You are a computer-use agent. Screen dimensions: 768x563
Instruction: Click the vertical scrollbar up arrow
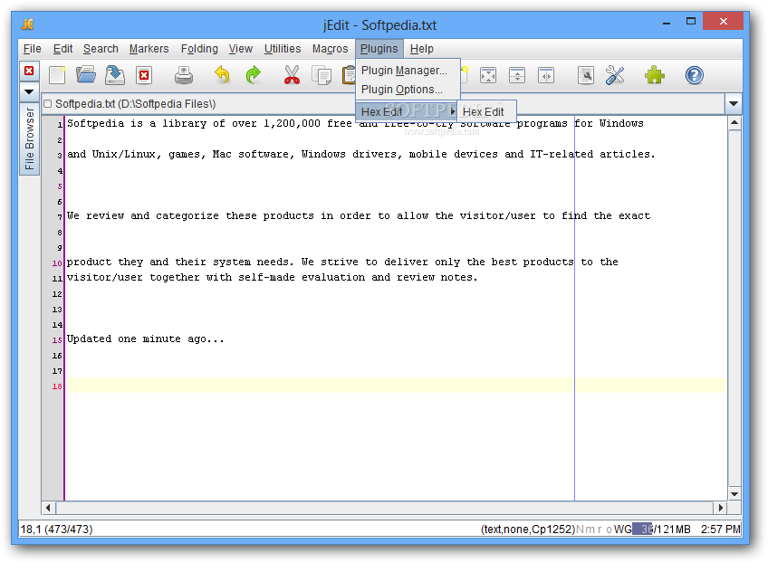tap(734, 123)
